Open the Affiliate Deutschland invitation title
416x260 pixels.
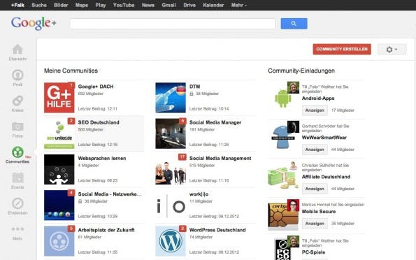[326, 177]
